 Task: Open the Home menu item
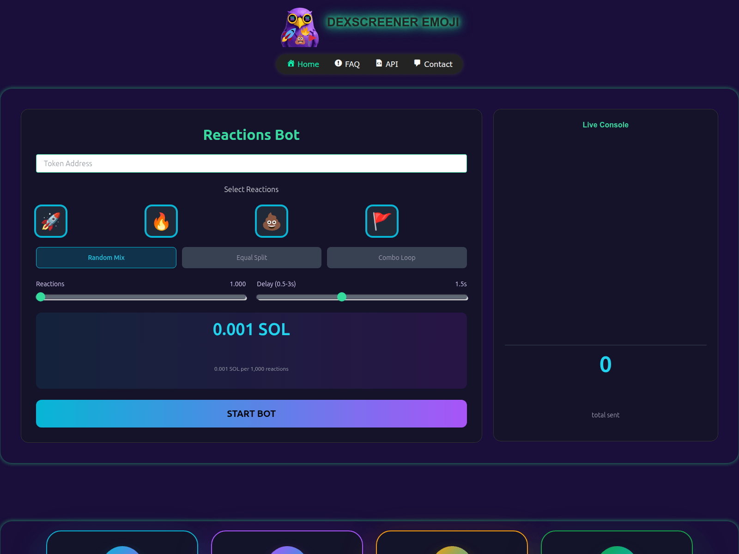pos(303,64)
